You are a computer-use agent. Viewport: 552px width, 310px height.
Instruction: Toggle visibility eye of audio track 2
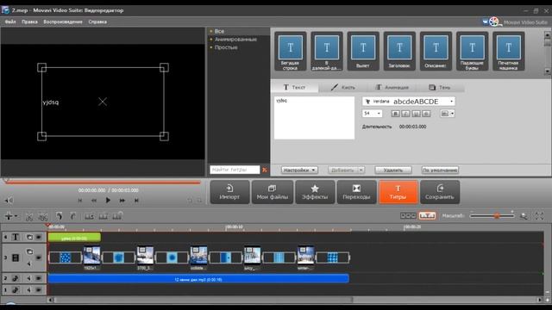39,278
